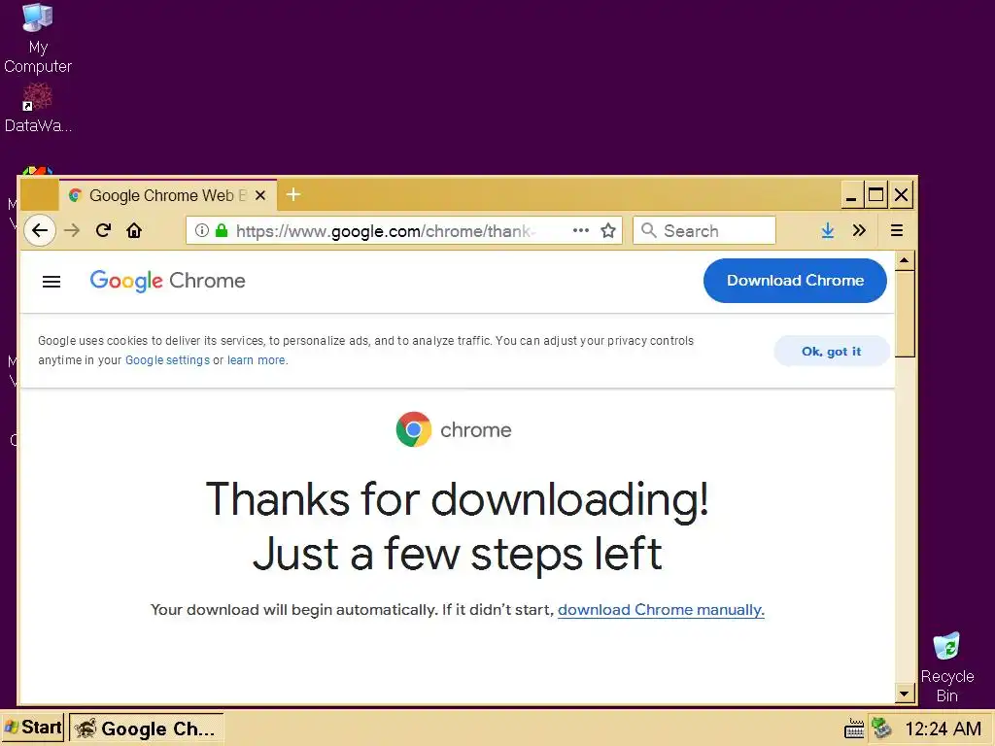995x746 pixels.
Task: Open a new tab with plus button
Action: [x=293, y=194]
